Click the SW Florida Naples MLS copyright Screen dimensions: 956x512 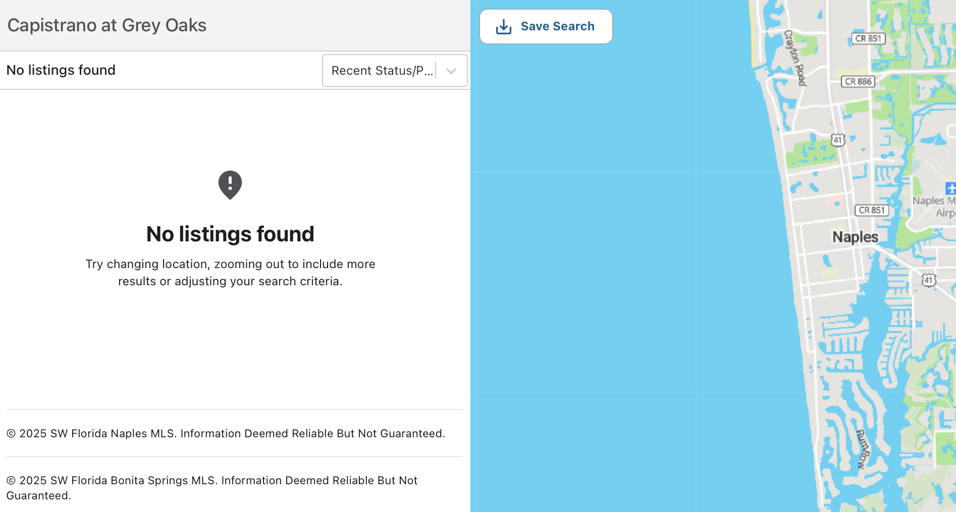226,434
